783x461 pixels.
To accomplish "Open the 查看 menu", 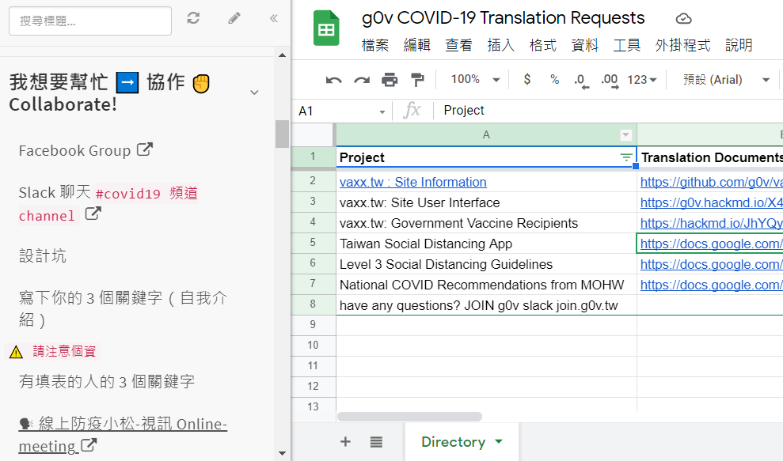I will coord(458,45).
